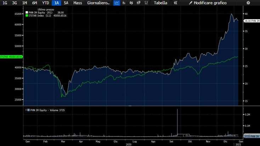The width and height of the screenshot is (260, 146).
Task: Switch to the candlestick chart type icon
Action: pos(131,3)
